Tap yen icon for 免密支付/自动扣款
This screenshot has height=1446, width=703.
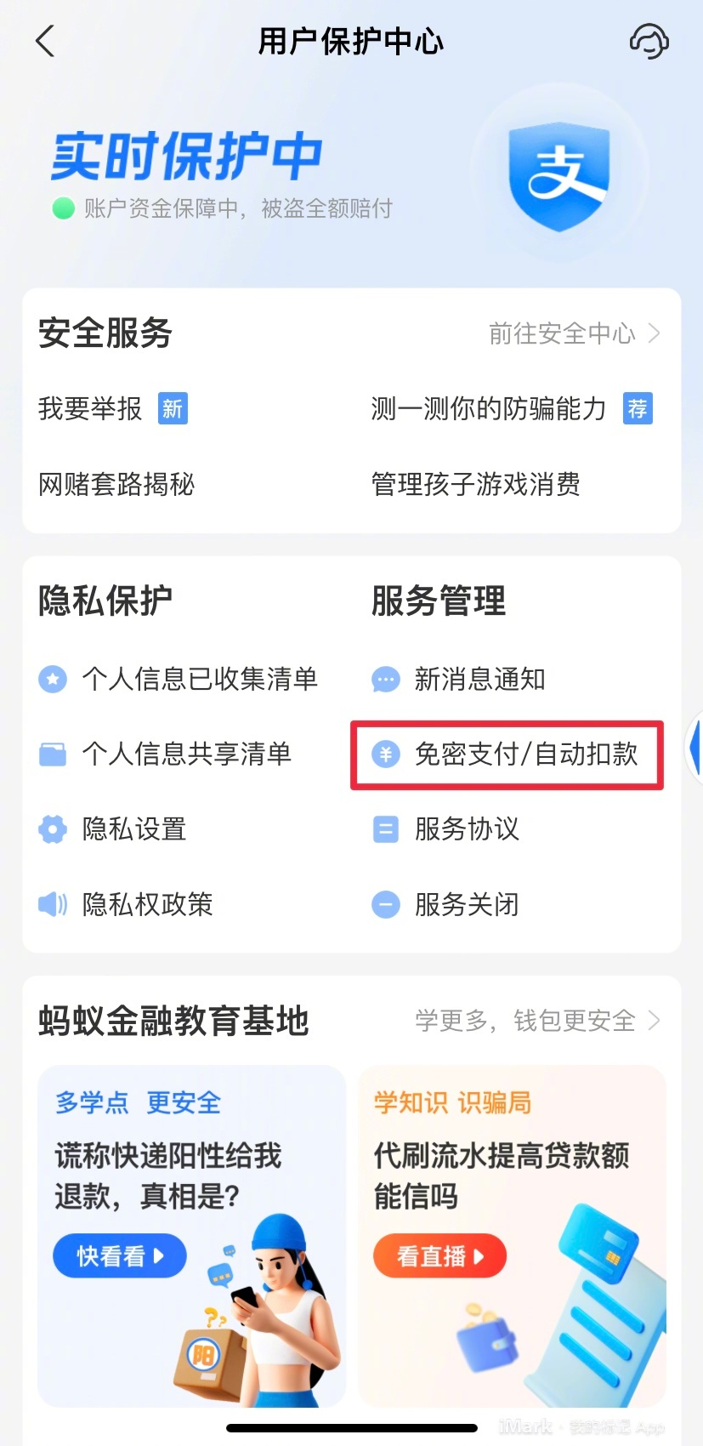(386, 754)
